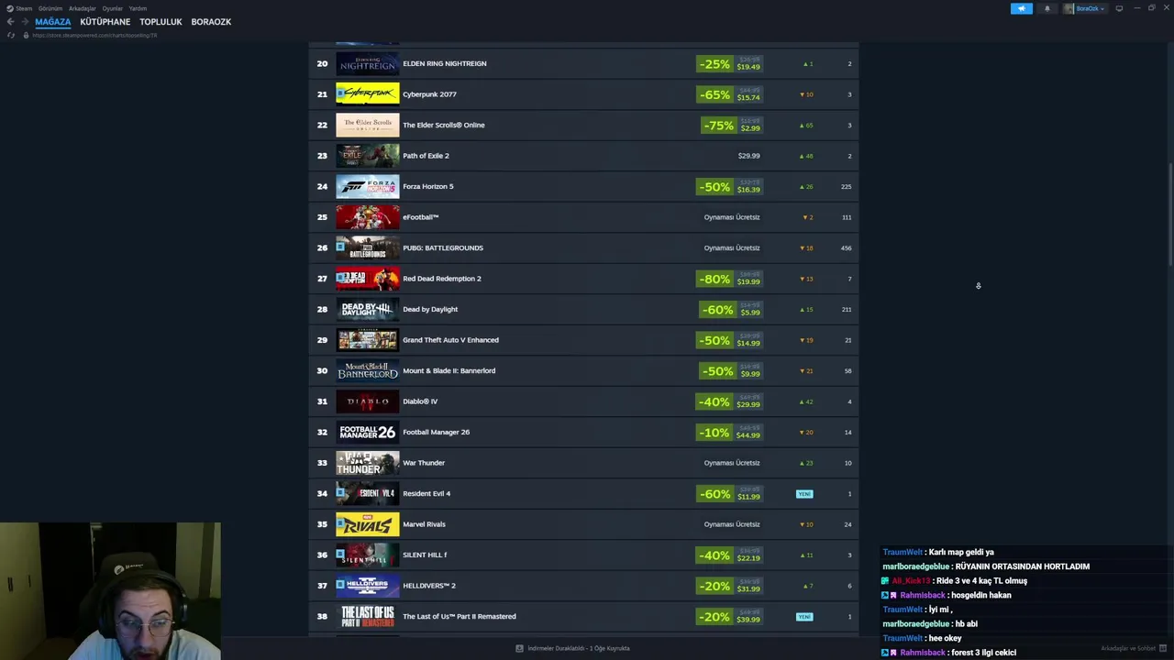
Task: Switch to the MAĞAZA tab
Action: coord(53,21)
